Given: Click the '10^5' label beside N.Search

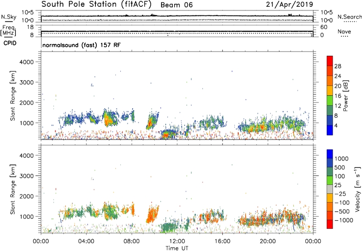Looking at the screenshot, I should click(x=326, y=13).
